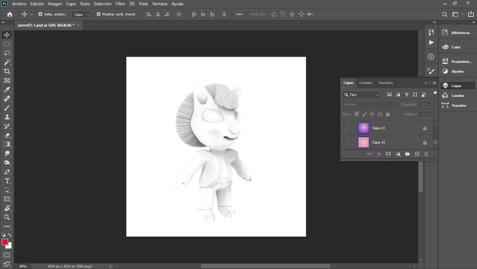This screenshot has height=269, width=477.
Task: Open the Opacidad value dropdown
Action: [x=434, y=104]
